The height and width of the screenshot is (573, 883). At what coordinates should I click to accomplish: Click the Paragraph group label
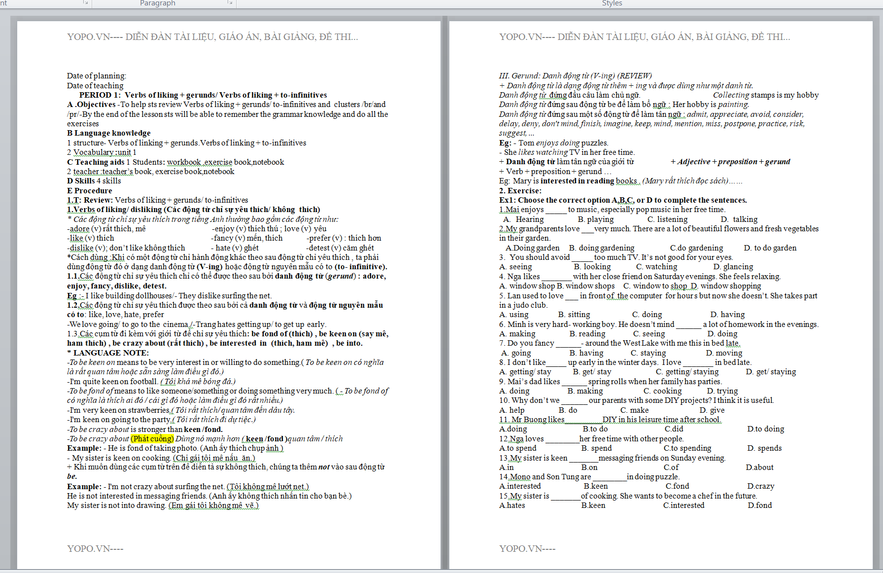158,3
